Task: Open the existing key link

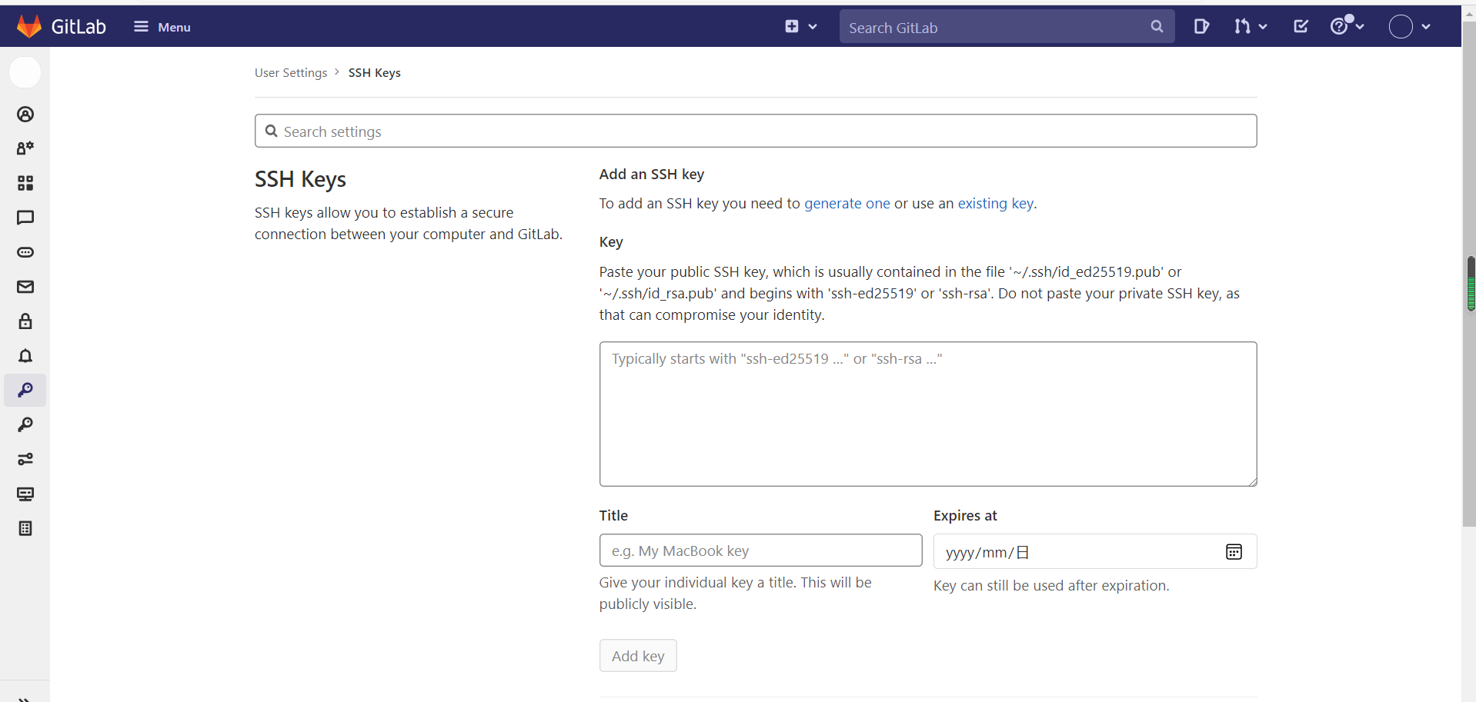Action: click(x=996, y=203)
